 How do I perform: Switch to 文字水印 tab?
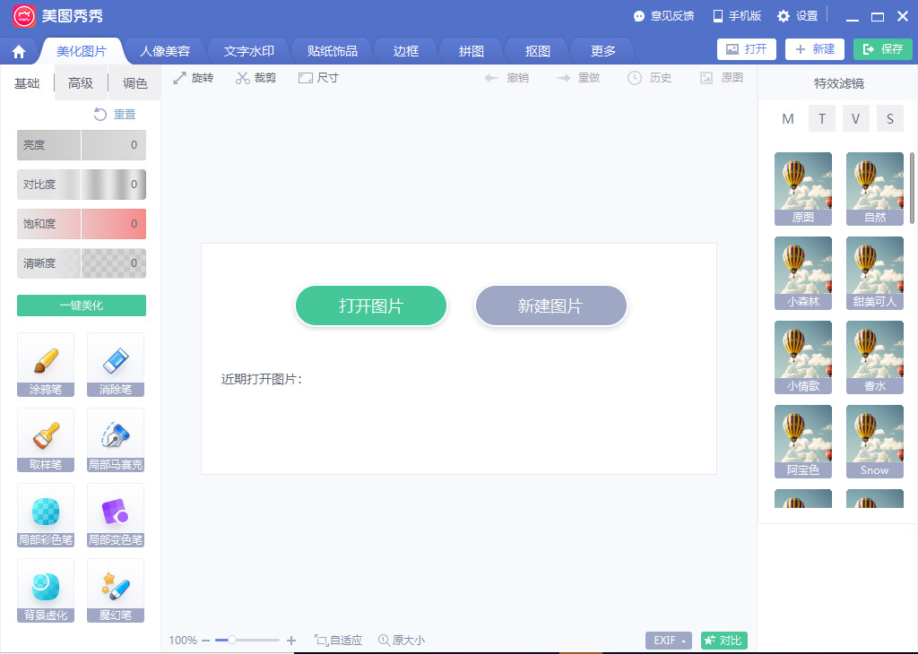click(249, 51)
